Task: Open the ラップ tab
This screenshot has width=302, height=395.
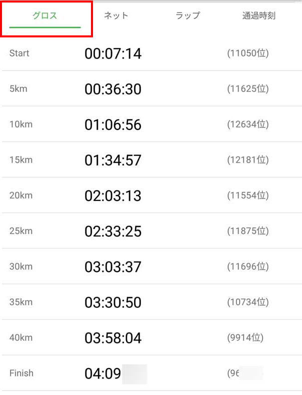Action: (187, 15)
